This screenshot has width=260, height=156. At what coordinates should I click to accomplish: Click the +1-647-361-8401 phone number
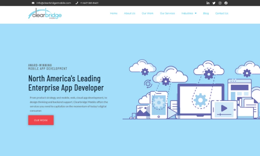(x=89, y=3)
